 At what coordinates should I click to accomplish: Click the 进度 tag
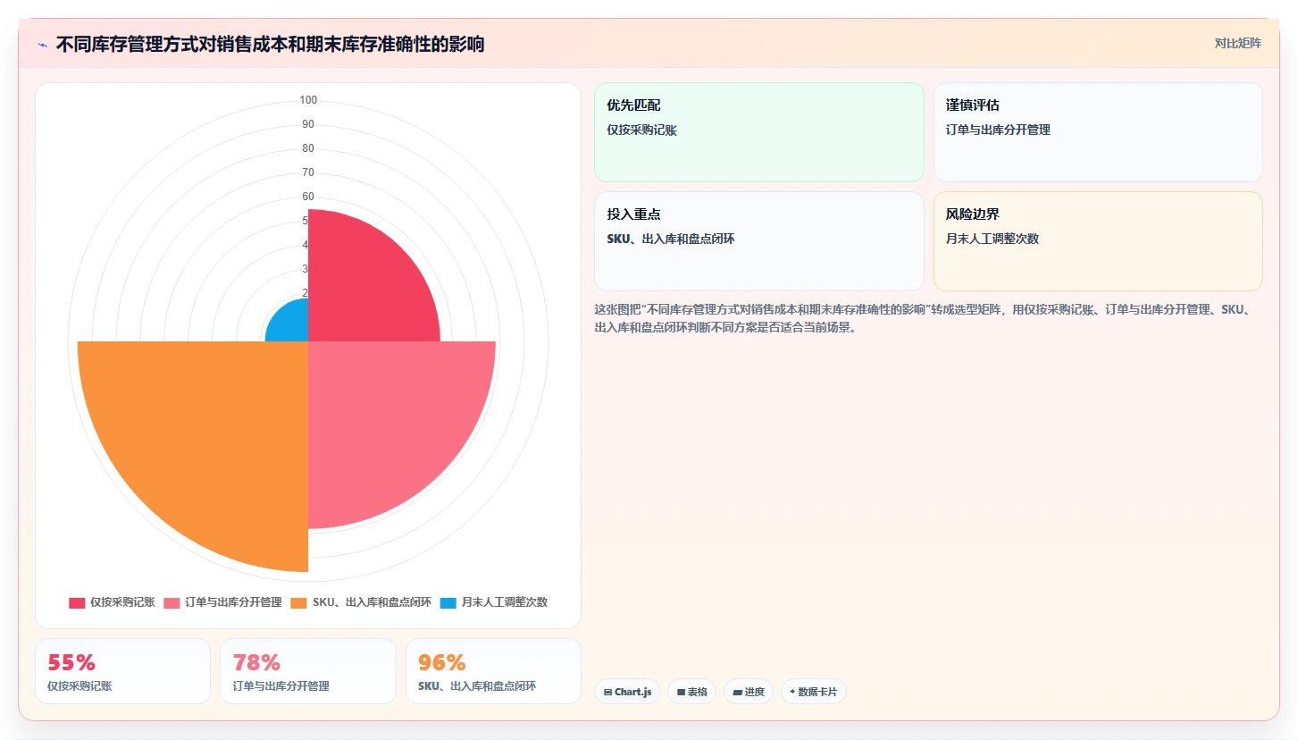click(749, 692)
